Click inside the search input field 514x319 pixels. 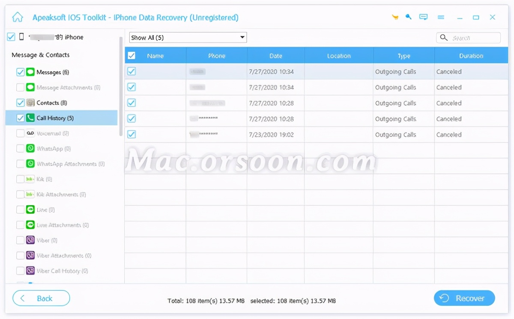(471, 38)
